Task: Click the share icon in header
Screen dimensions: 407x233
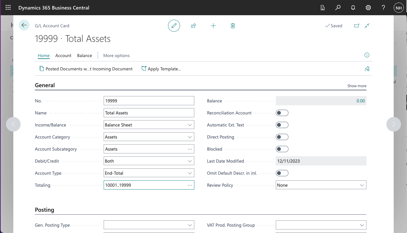Action: pyautogui.click(x=193, y=26)
